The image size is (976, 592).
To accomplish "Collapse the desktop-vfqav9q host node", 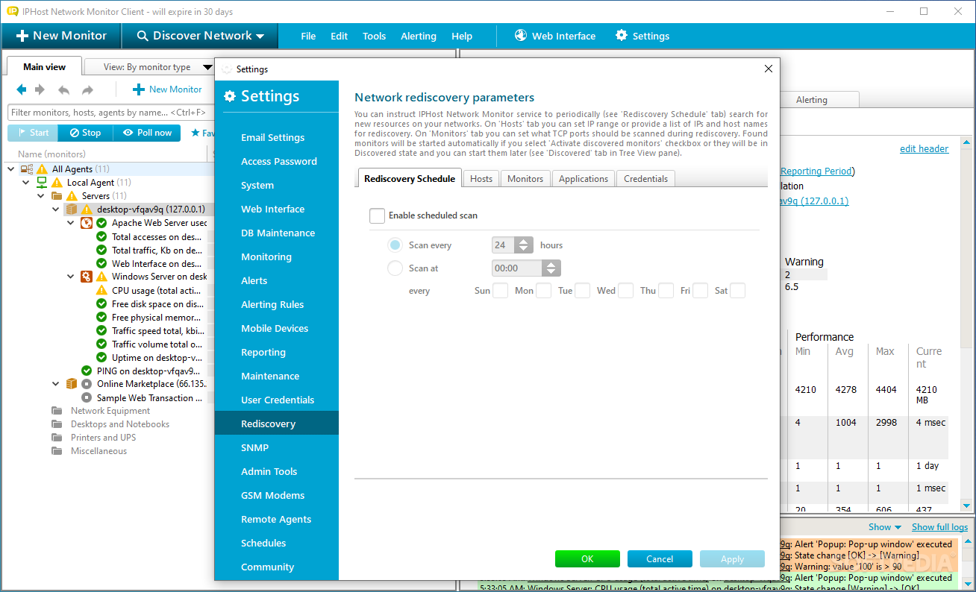I will click(56, 210).
